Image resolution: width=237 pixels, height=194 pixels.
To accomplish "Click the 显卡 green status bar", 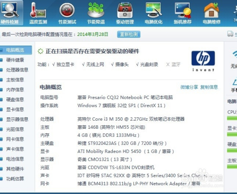I will (x=232, y=134).
